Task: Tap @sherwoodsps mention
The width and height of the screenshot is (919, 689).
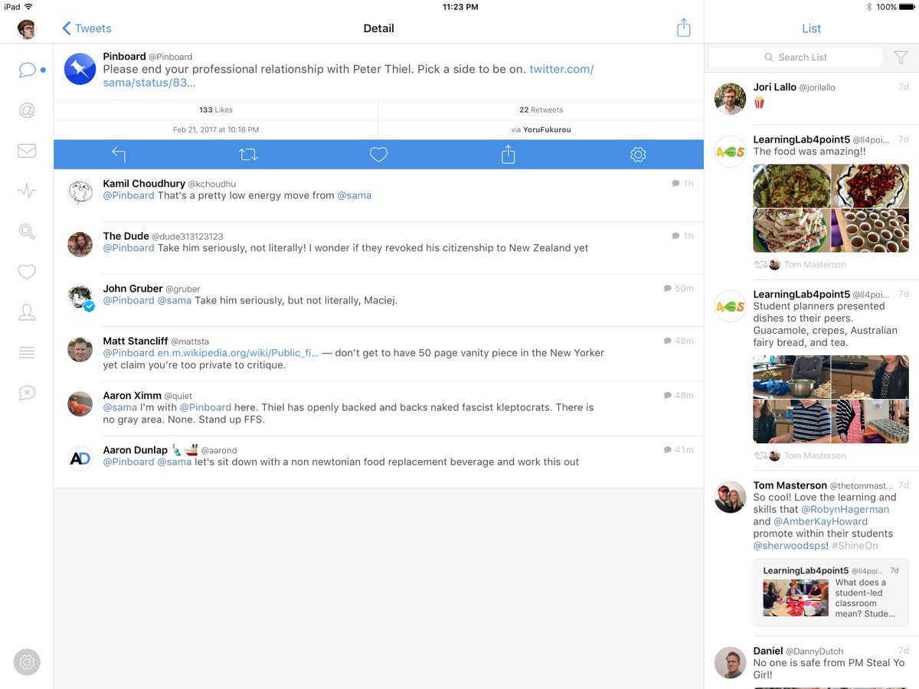Action: pos(790,546)
